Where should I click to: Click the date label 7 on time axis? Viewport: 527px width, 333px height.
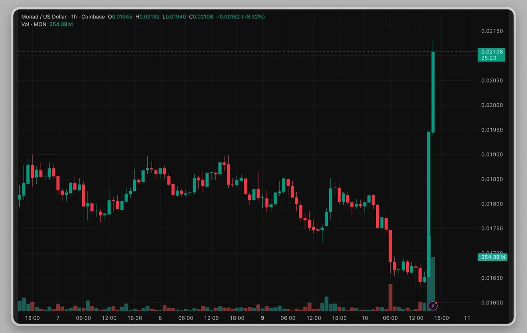pos(58,318)
